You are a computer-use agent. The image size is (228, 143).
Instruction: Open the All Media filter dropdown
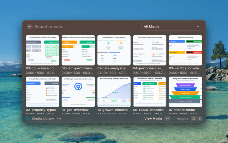171,26
